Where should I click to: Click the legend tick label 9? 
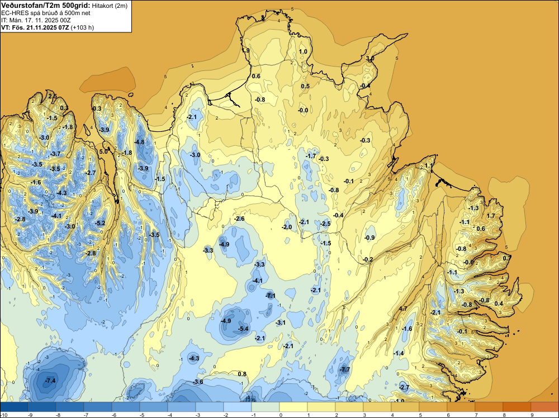click(x=532, y=415)
